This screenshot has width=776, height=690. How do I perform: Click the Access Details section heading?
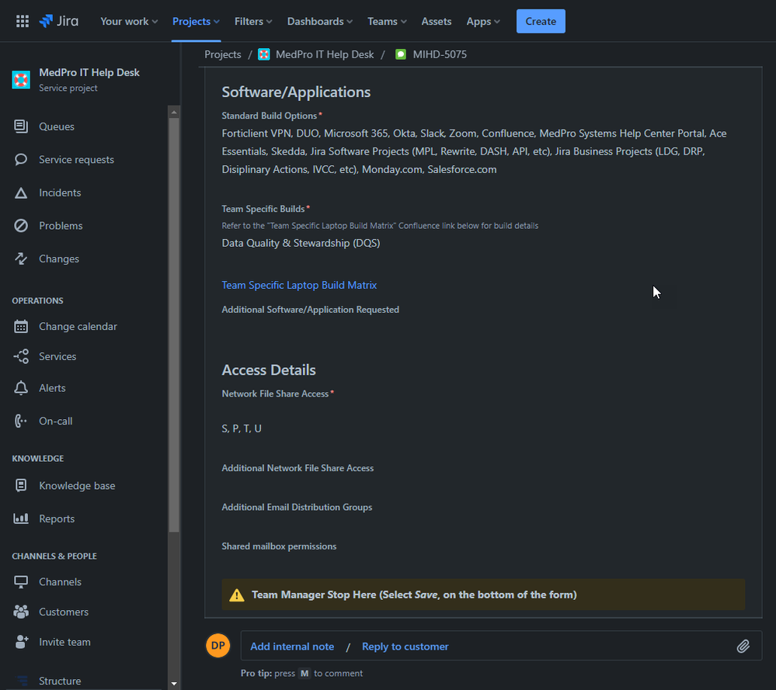click(x=269, y=370)
